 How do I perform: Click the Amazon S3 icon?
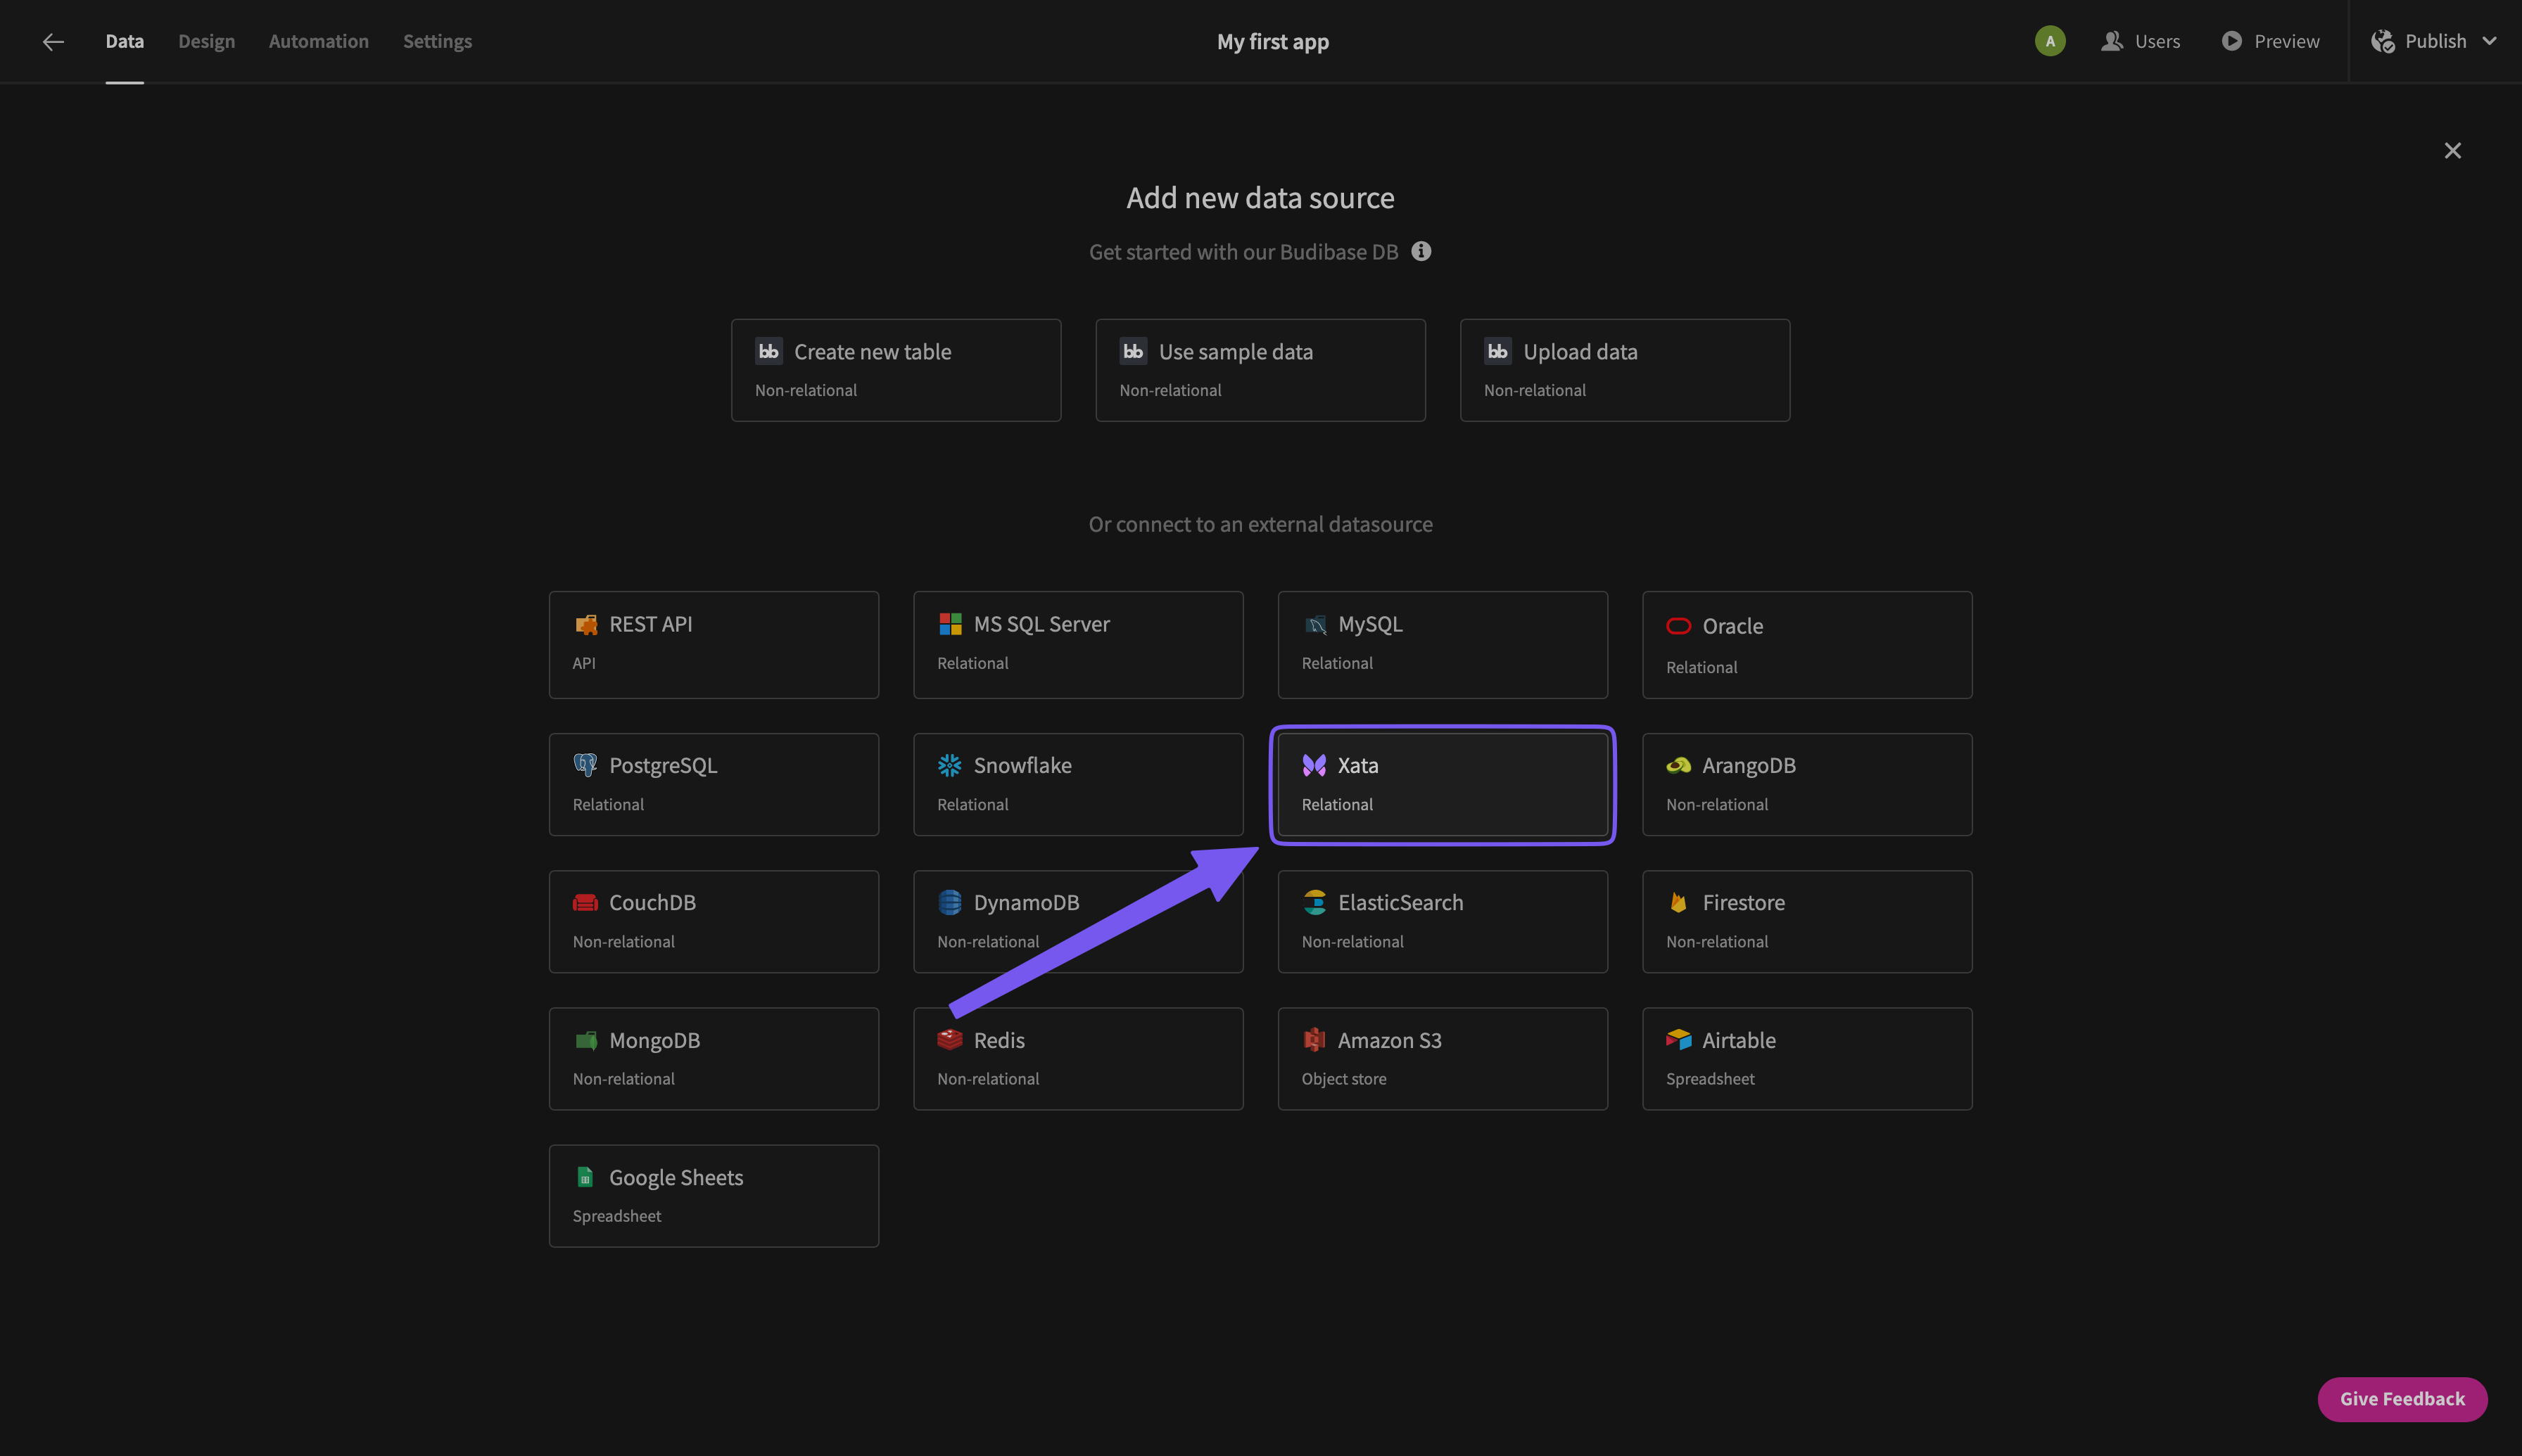[x=1314, y=1039]
